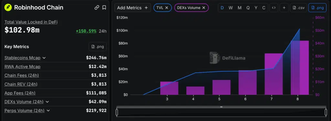Click the DEX volume bar for day 5
Image resolution: width=331 pixels, height=121 pixels.
pyautogui.click(x=221, y=87)
